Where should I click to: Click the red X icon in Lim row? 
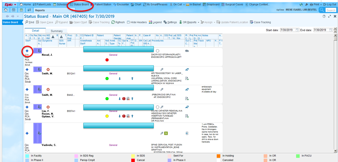[48, 107]
